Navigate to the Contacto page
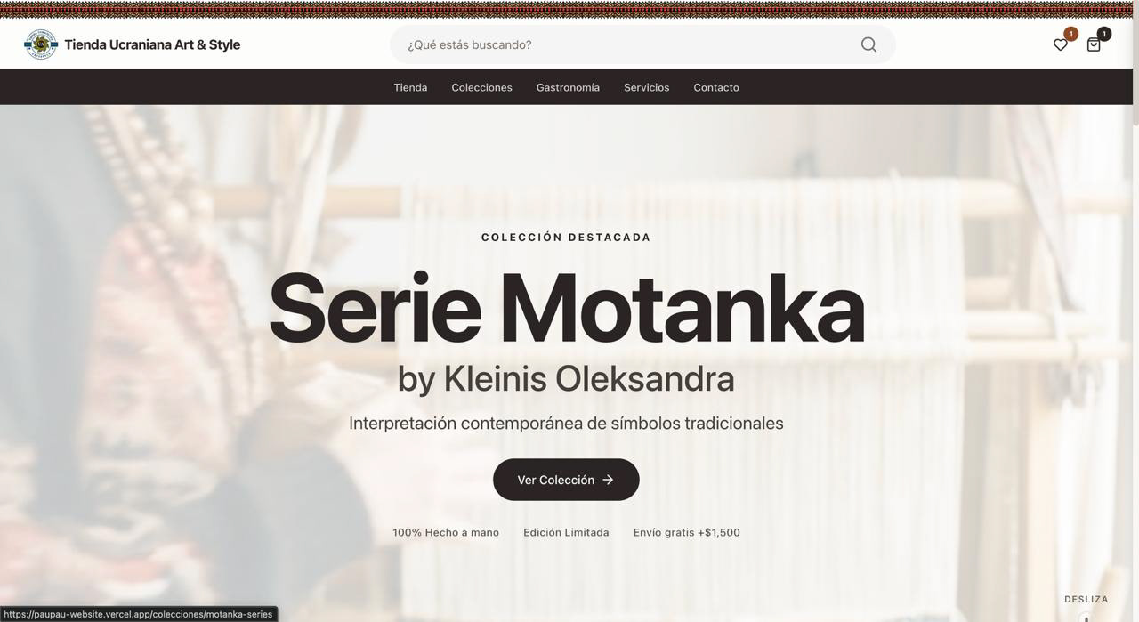 click(716, 87)
